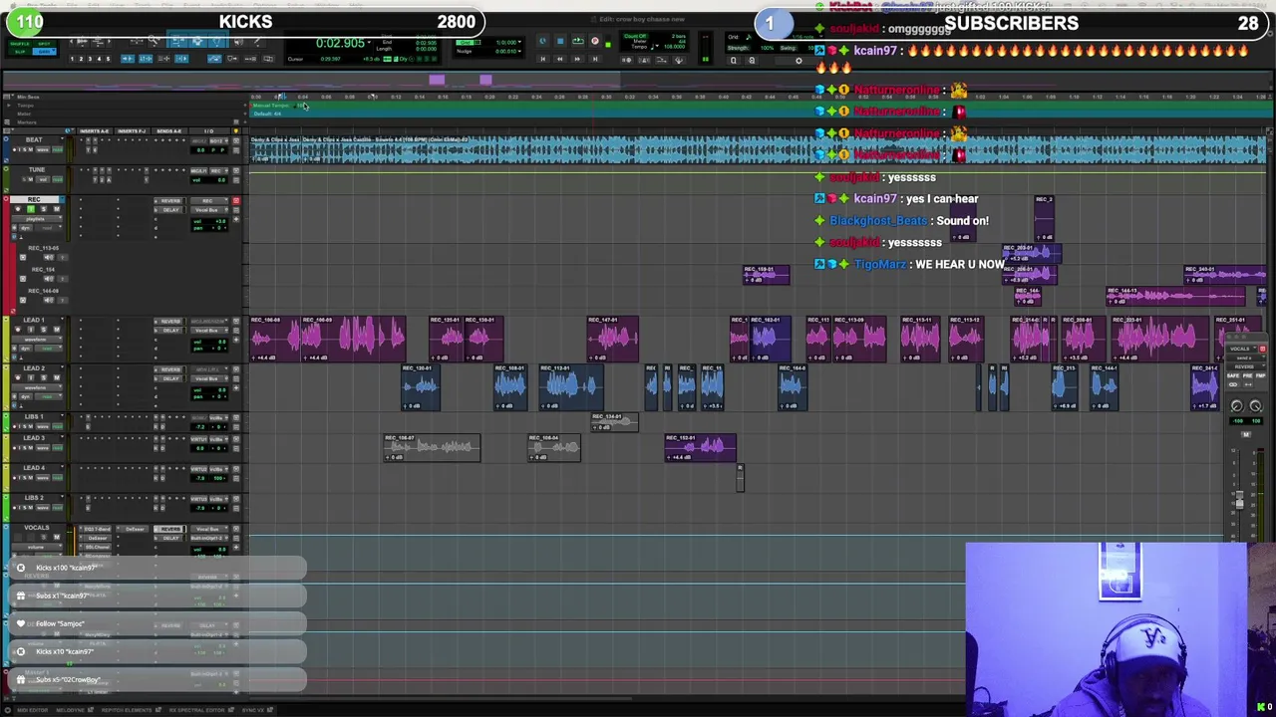
Task: Click the transport Stop button
Action: click(x=560, y=41)
